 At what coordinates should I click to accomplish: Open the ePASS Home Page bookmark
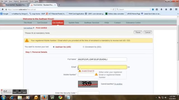(x=132, y=14)
